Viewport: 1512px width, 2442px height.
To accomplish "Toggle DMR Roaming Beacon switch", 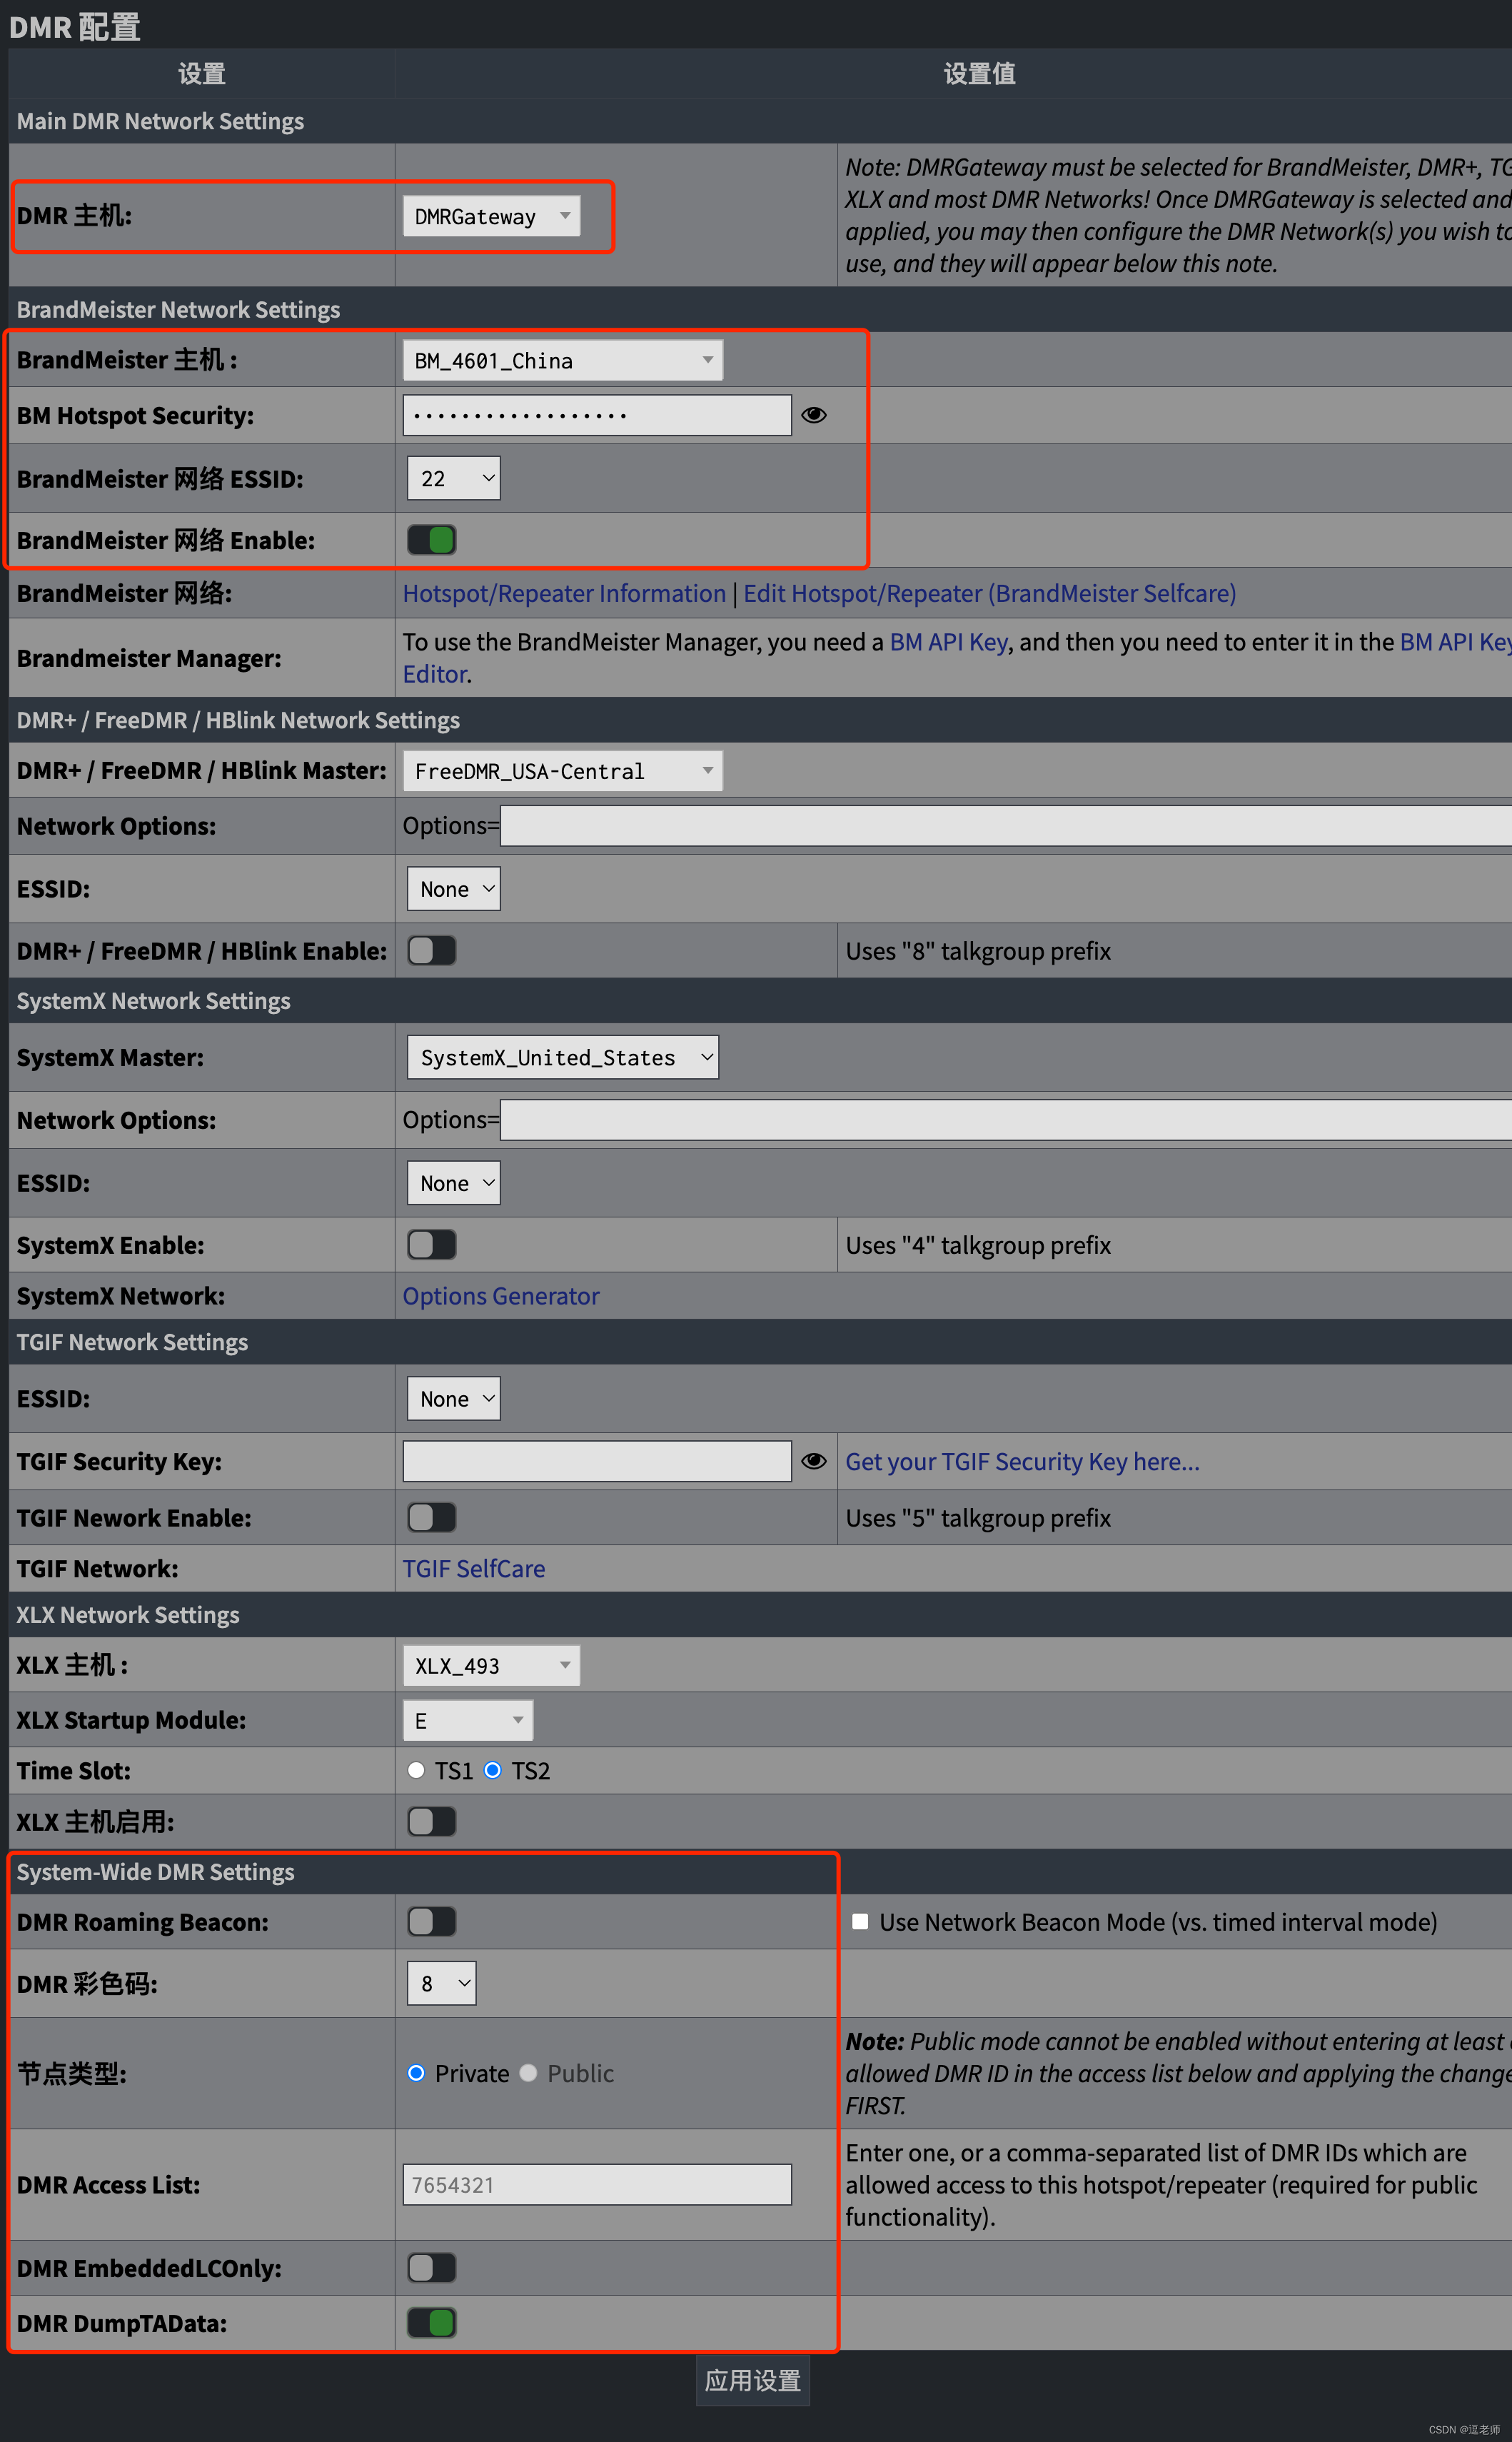I will (429, 1922).
